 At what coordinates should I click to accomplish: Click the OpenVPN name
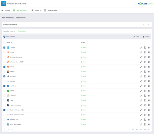pos(13,96)
